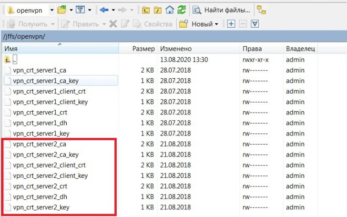Click the Новый button
The height and width of the screenshot is (217, 347).
pyautogui.click(x=195, y=24)
